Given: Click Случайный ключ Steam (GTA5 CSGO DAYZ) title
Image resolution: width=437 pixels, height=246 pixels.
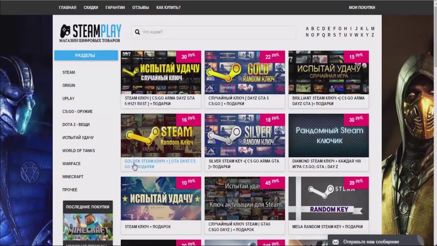Looking at the screenshot, I should 239,227.
